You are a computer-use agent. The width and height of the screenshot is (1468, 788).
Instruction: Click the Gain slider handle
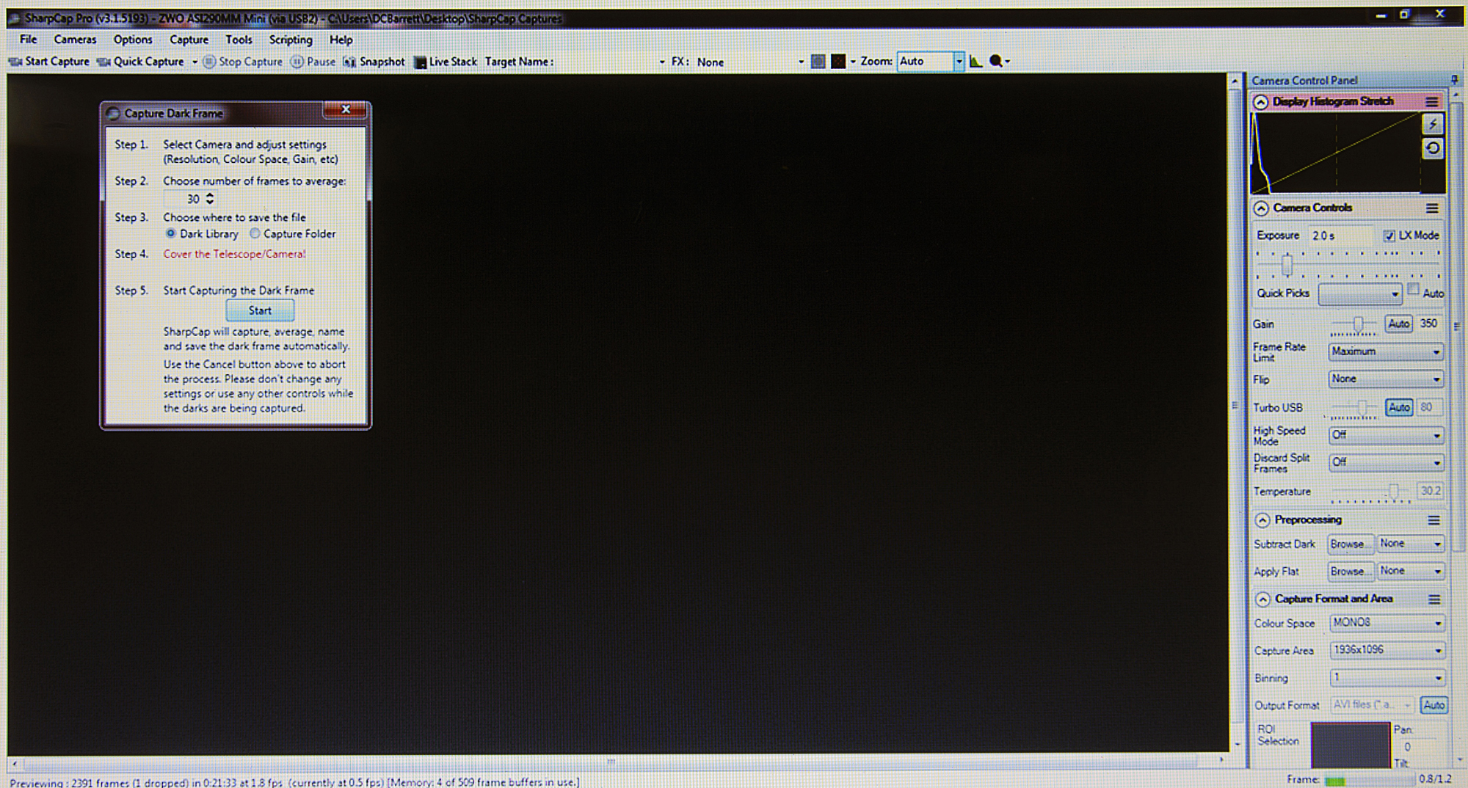click(x=1358, y=324)
